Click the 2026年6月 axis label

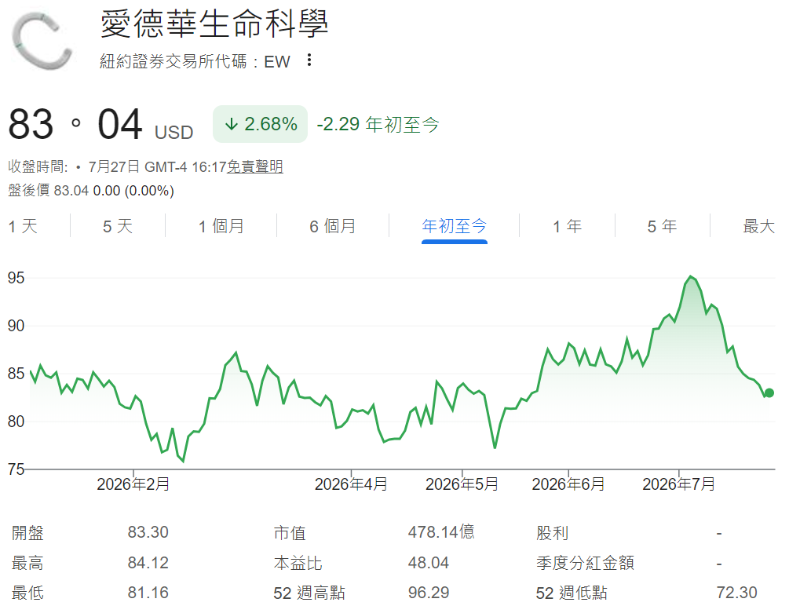tap(568, 484)
